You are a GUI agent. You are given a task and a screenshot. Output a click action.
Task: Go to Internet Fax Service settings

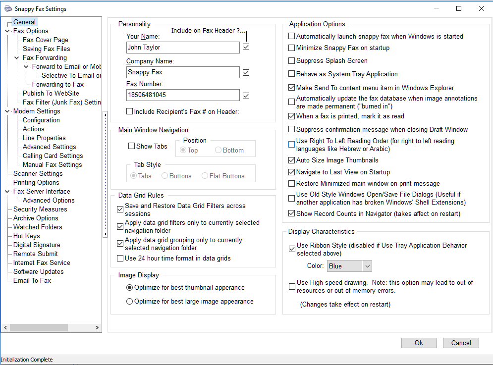42,263
